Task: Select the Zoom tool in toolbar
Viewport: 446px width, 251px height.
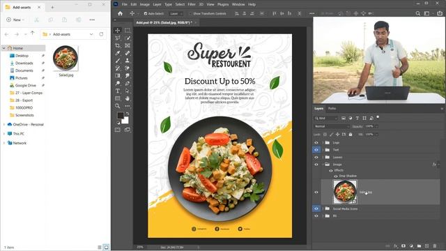Action: point(118,106)
